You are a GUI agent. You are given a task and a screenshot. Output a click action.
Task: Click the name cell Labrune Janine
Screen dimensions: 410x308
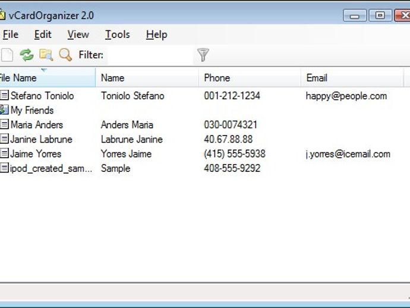tap(132, 139)
